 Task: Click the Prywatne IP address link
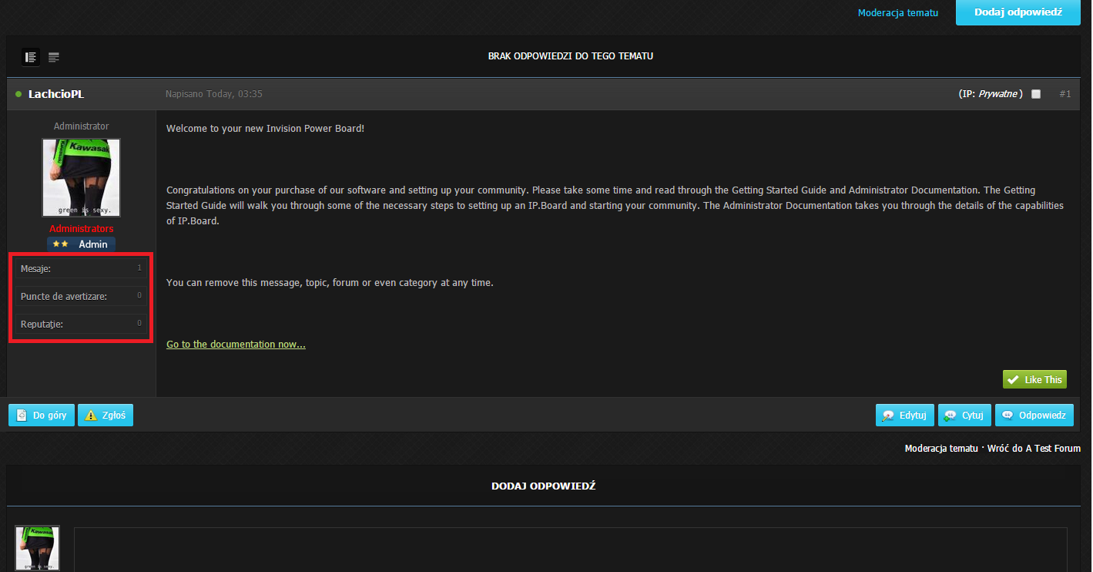tap(1000, 94)
